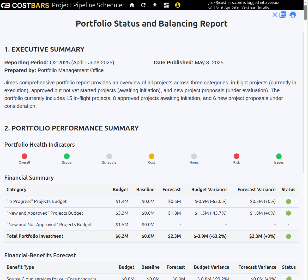Image resolution: width=308 pixels, height=280 pixels.
Task: Select Total Portfolio Investment row label
Action: [35, 236]
